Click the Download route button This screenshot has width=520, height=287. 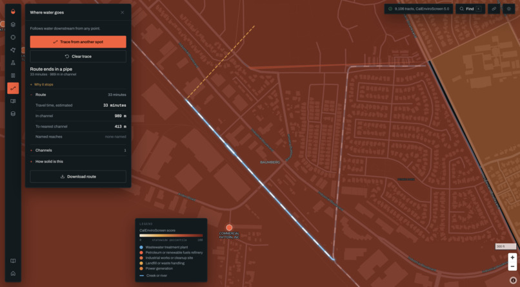pos(78,176)
